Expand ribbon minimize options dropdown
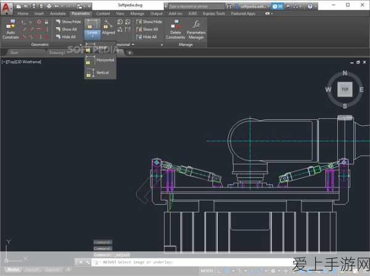The height and width of the screenshot is (276, 370). [x=272, y=14]
